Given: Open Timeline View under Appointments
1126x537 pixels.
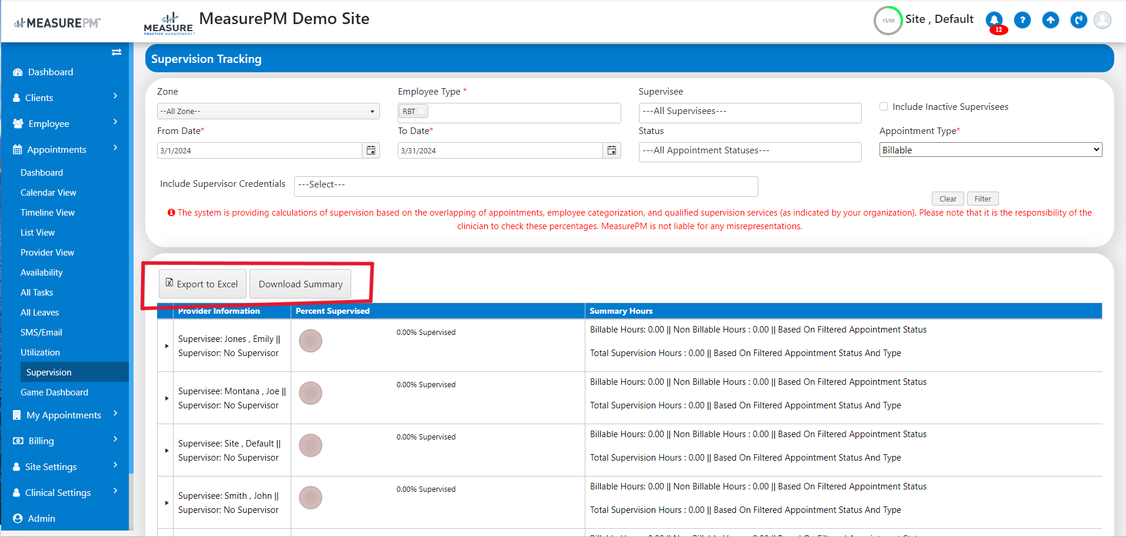Looking at the screenshot, I should 48,213.
